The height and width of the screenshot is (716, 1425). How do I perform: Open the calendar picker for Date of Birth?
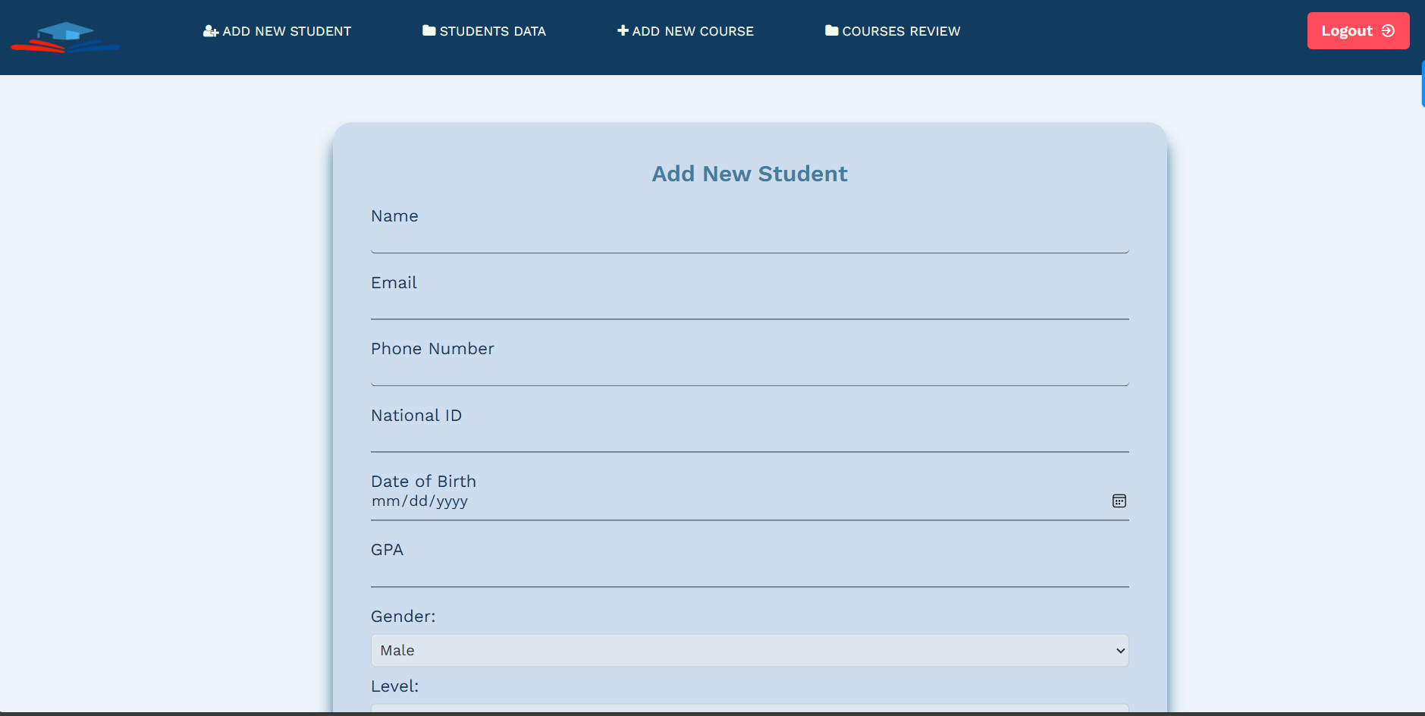click(x=1119, y=501)
